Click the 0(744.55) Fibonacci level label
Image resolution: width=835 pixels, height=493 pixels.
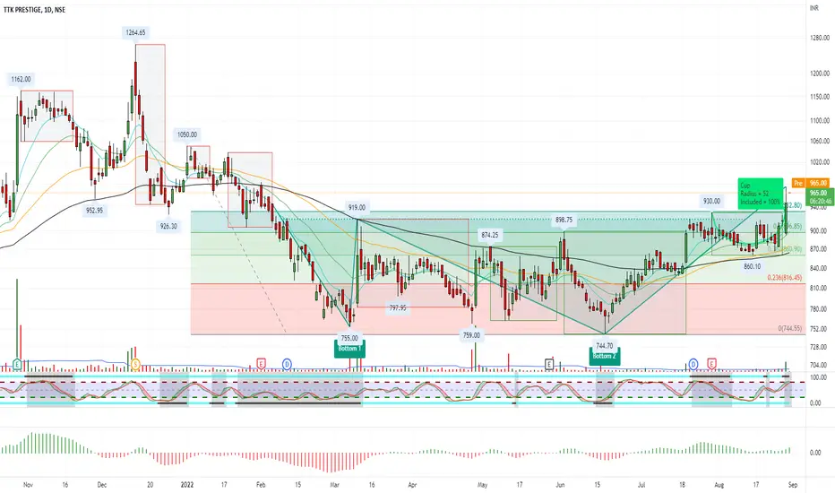tap(789, 329)
